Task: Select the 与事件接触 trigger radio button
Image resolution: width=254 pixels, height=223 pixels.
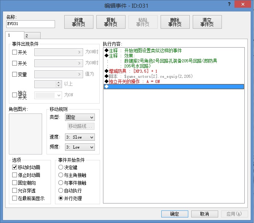Action: coord(61,183)
